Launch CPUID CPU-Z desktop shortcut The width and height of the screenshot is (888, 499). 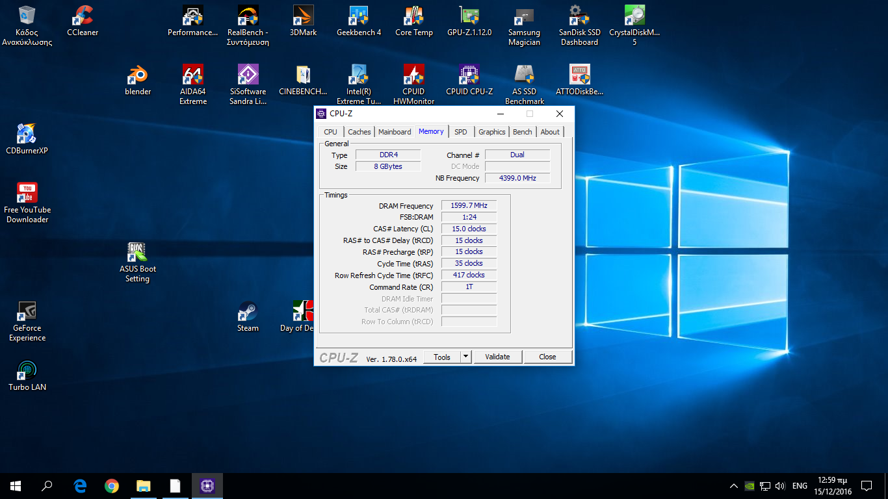(x=469, y=81)
